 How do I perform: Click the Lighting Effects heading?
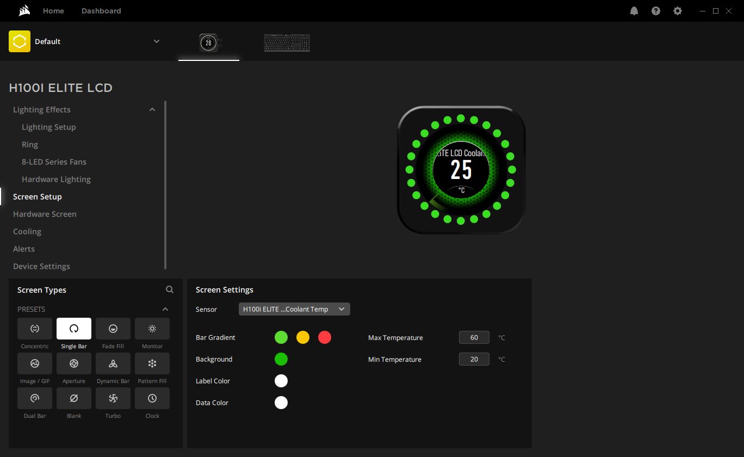click(x=42, y=109)
